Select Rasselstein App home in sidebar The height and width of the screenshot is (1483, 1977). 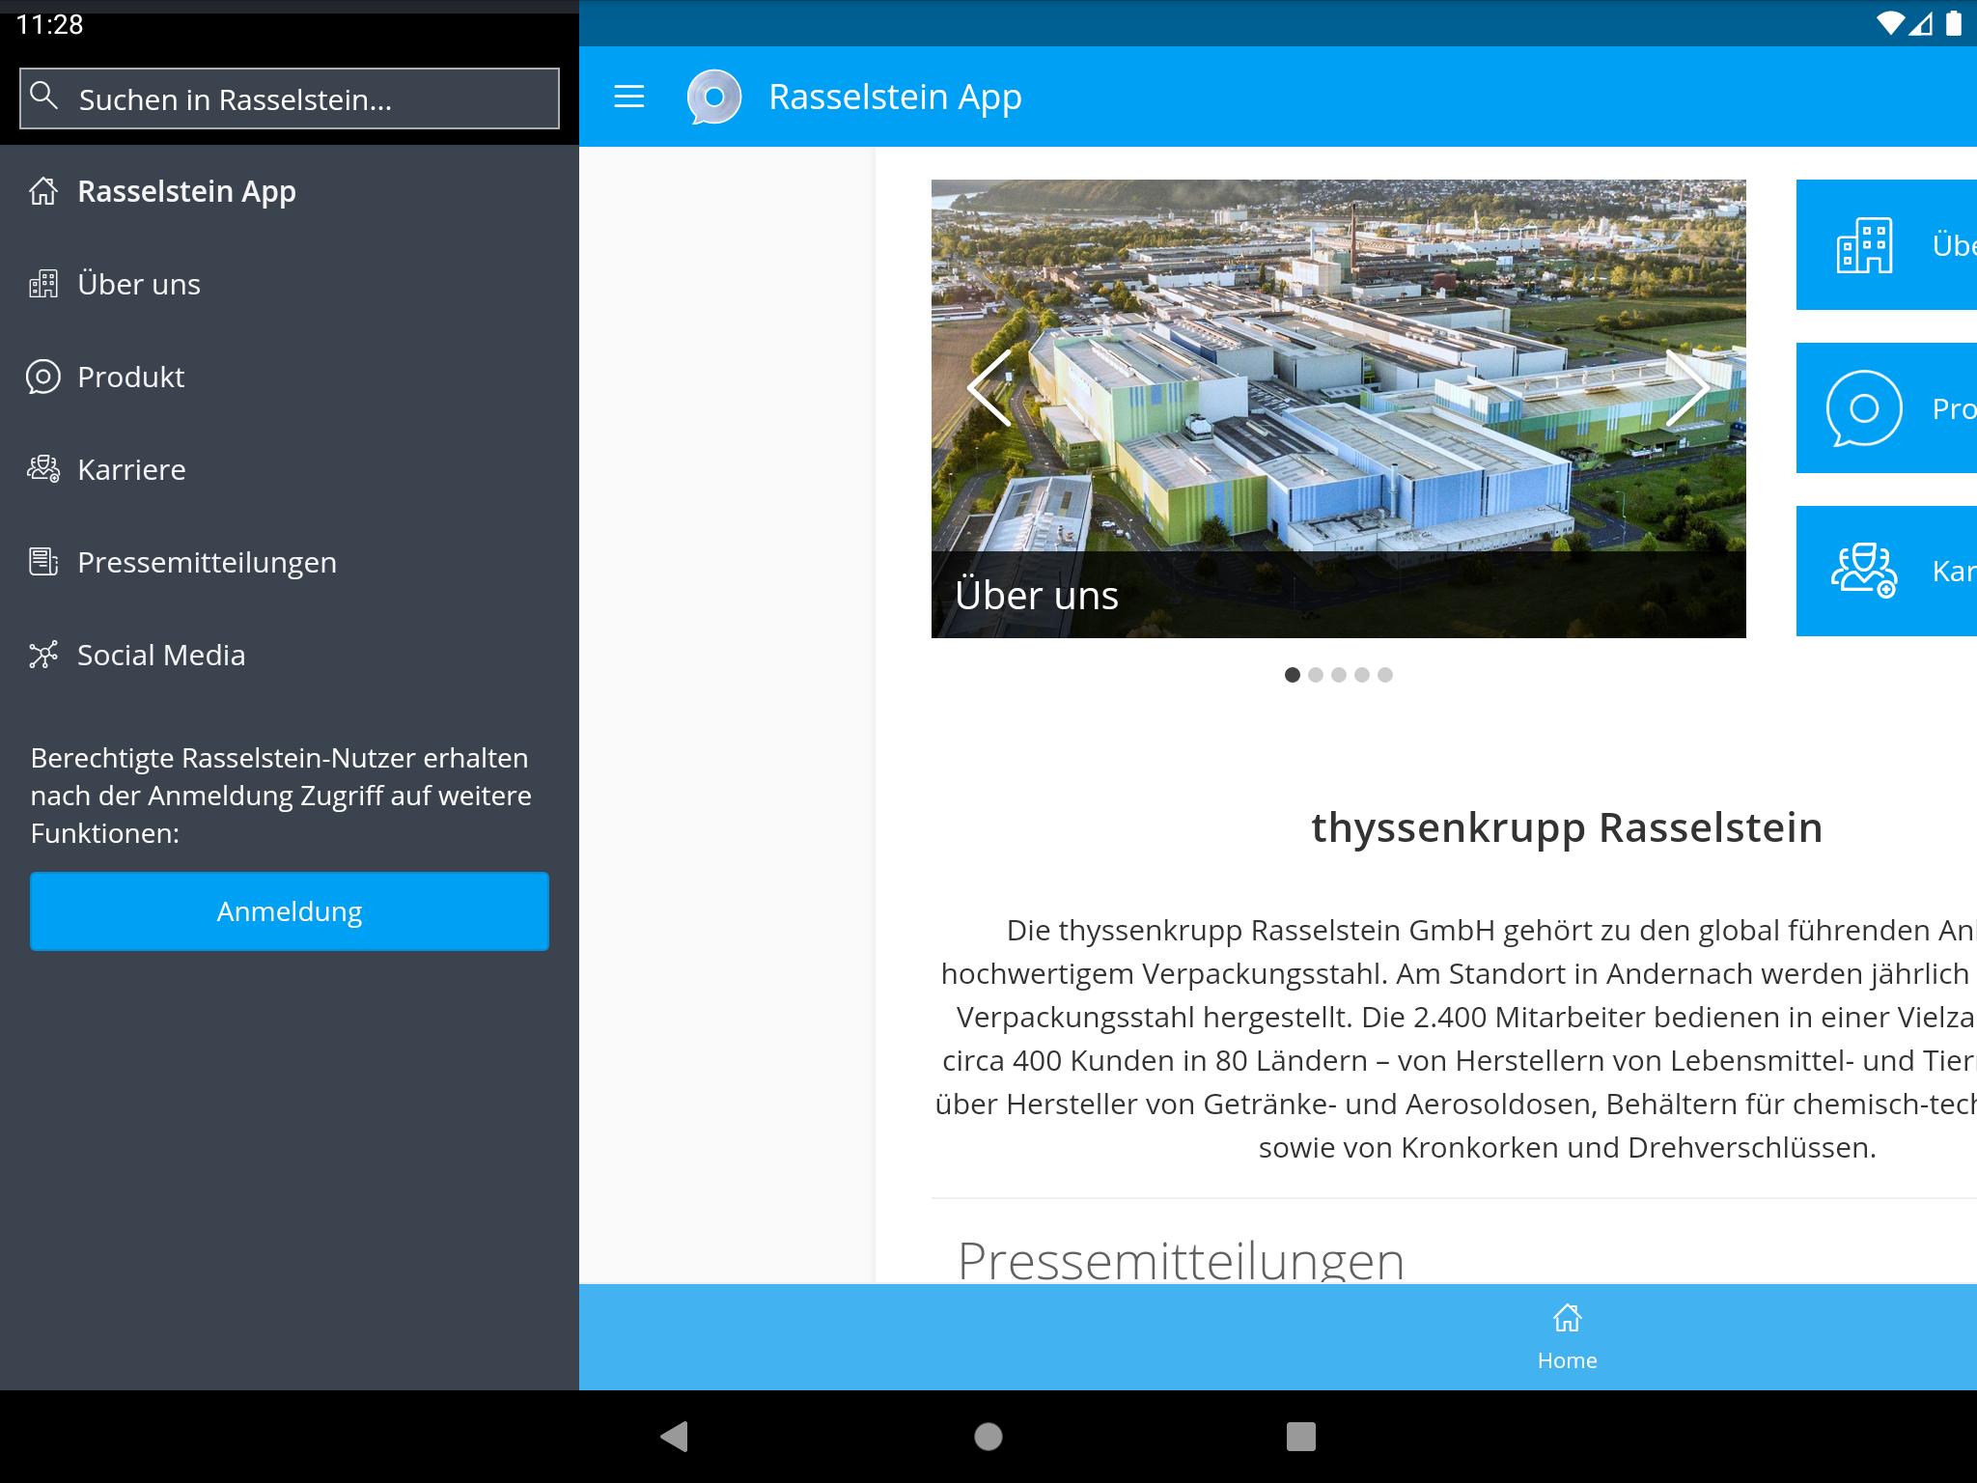(x=290, y=191)
